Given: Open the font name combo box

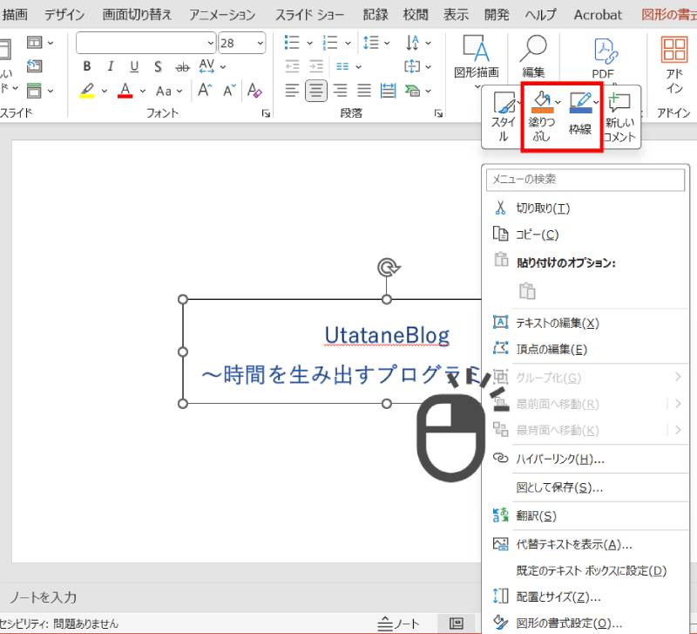Looking at the screenshot, I should (x=145, y=43).
